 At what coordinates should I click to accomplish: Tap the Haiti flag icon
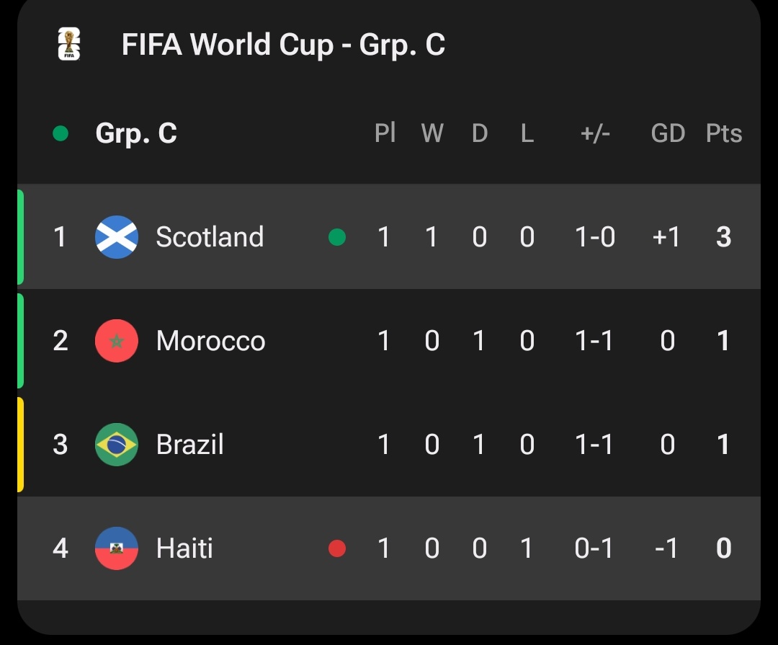pyautogui.click(x=117, y=548)
